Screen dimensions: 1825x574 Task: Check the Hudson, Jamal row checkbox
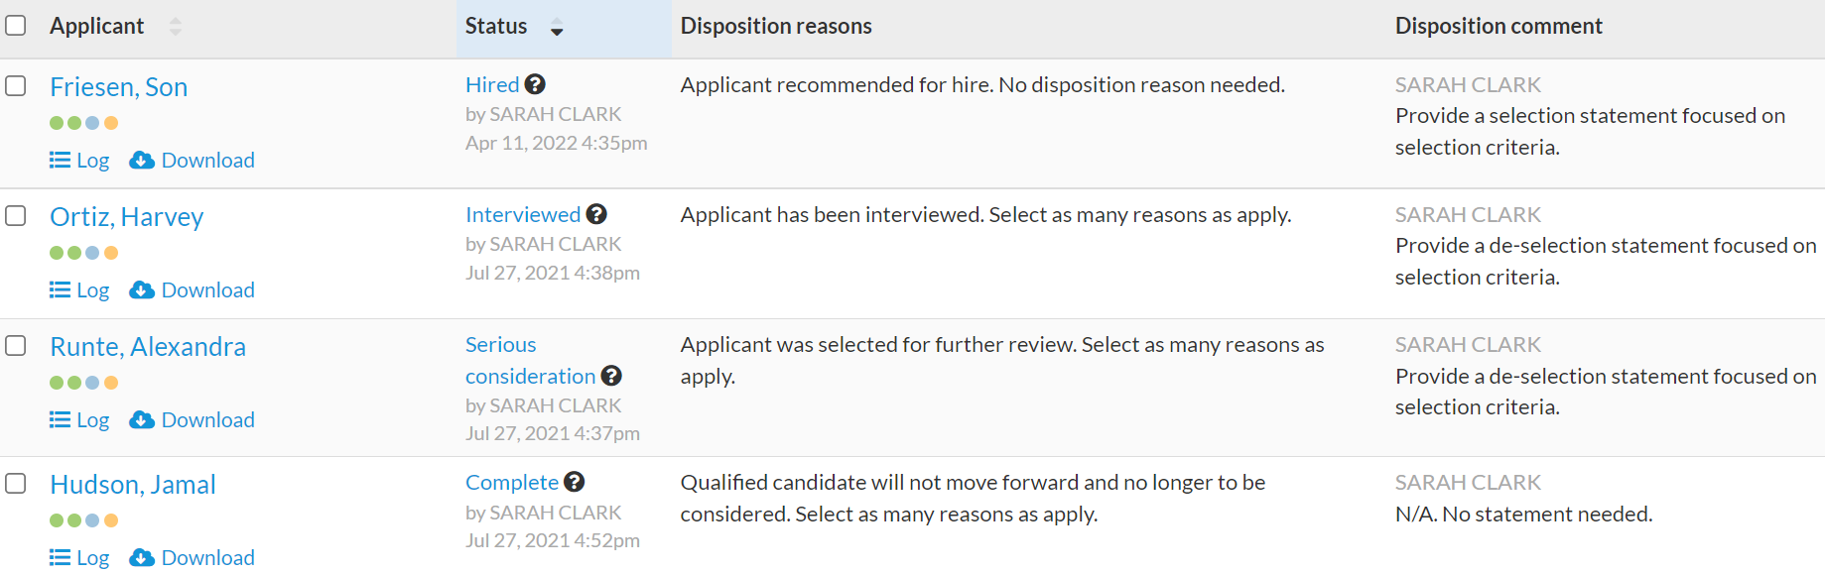pyautogui.click(x=16, y=484)
